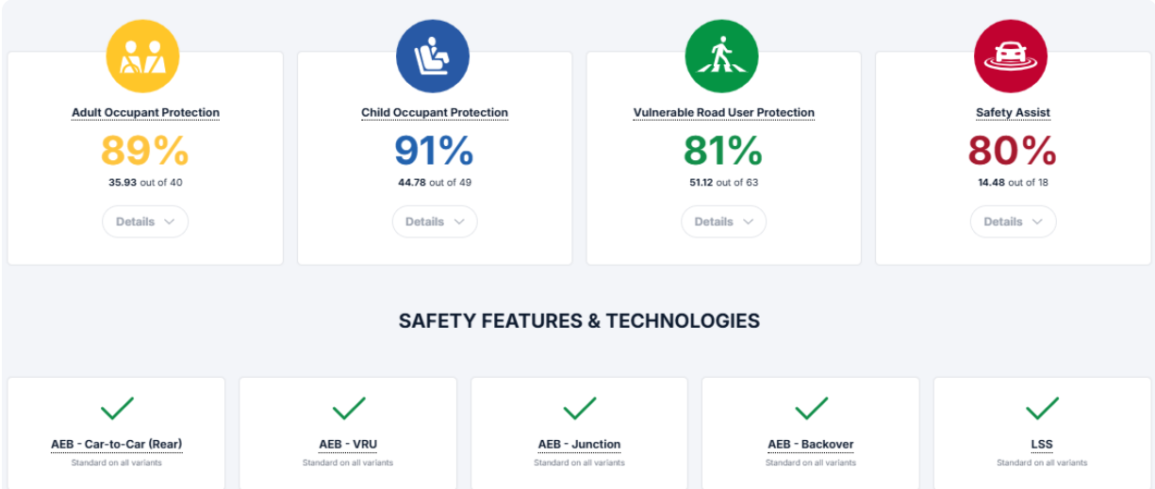Click the green checkmark above AEB Car-to-Car (Rear)
The height and width of the screenshot is (489, 1155).
117,409
